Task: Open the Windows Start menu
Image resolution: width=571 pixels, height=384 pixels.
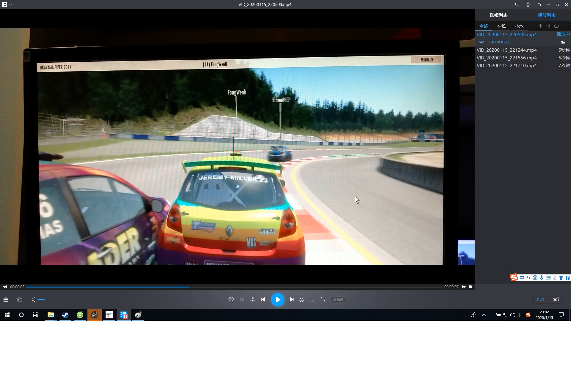Action: [7, 315]
